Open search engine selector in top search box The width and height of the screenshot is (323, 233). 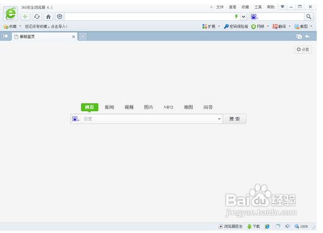[254, 16]
